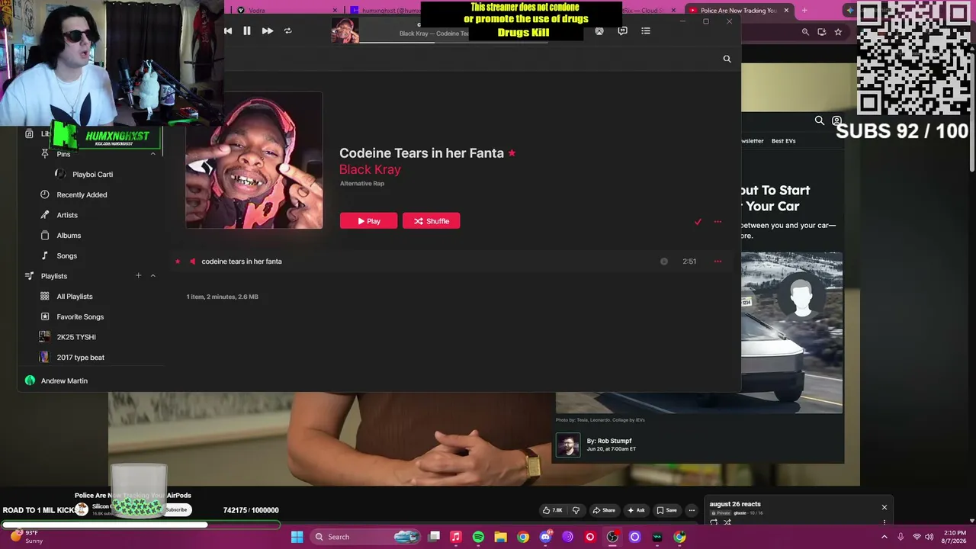Toggle repeat mode in the player bar
The width and height of the screenshot is (976, 549).
287,31
